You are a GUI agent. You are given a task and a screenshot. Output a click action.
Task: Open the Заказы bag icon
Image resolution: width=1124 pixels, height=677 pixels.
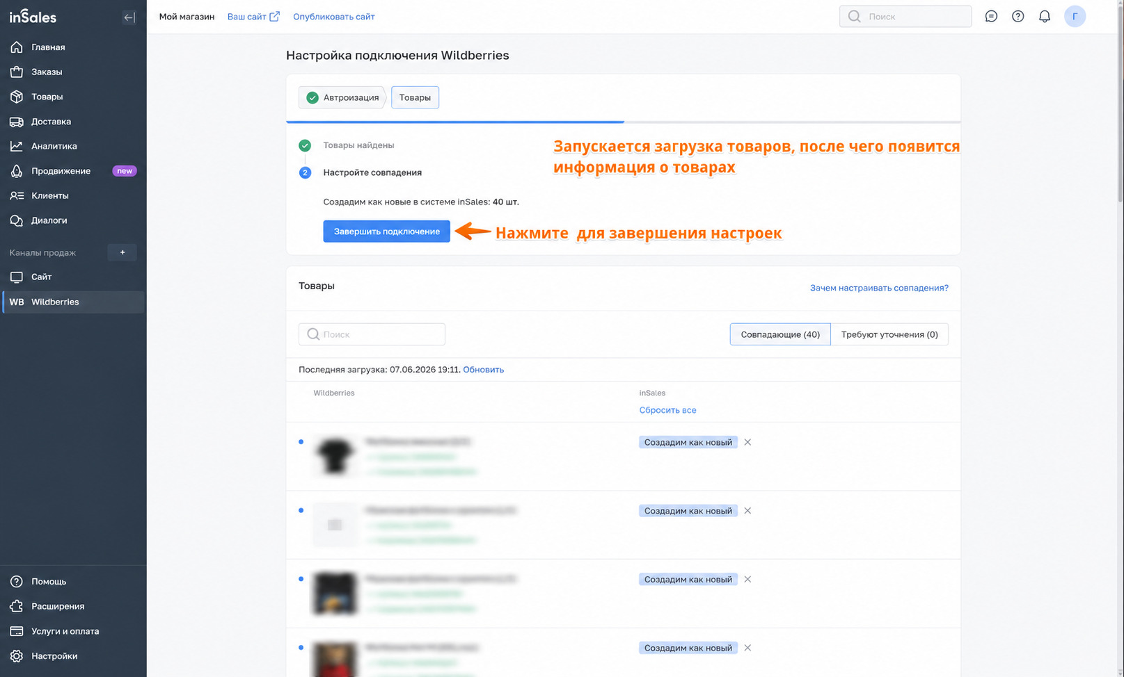[17, 72]
